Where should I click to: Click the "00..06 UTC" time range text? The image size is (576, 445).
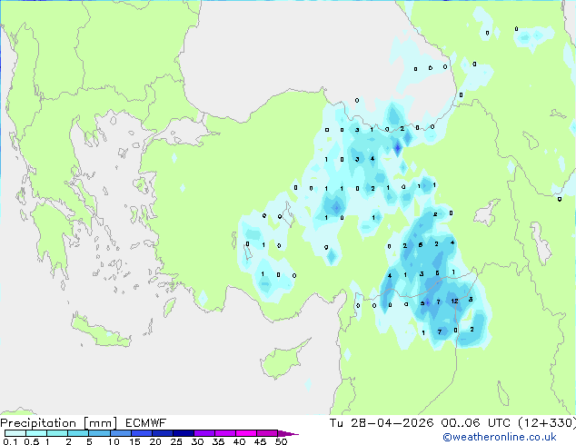[476, 423]
